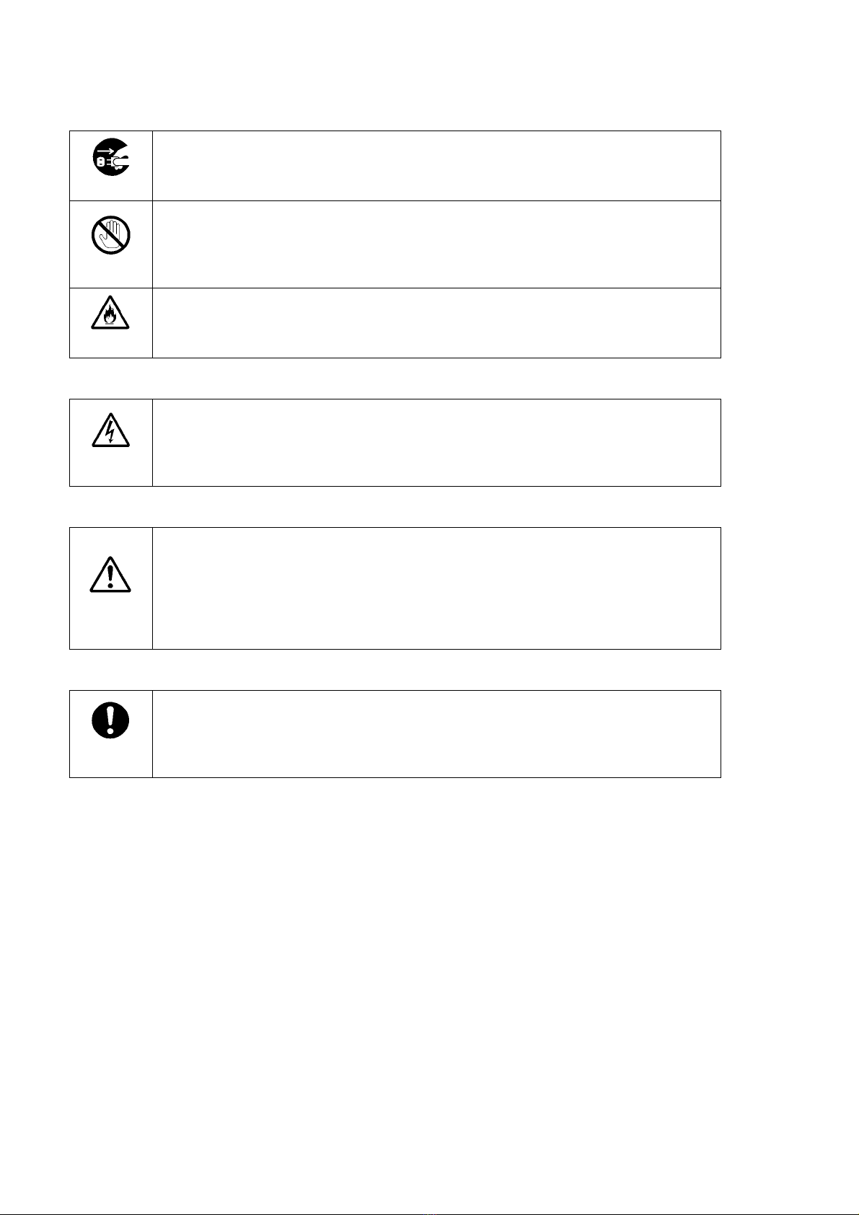Click the hand outline inside the prohibition circle
859x1215 pixels.
point(110,234)
